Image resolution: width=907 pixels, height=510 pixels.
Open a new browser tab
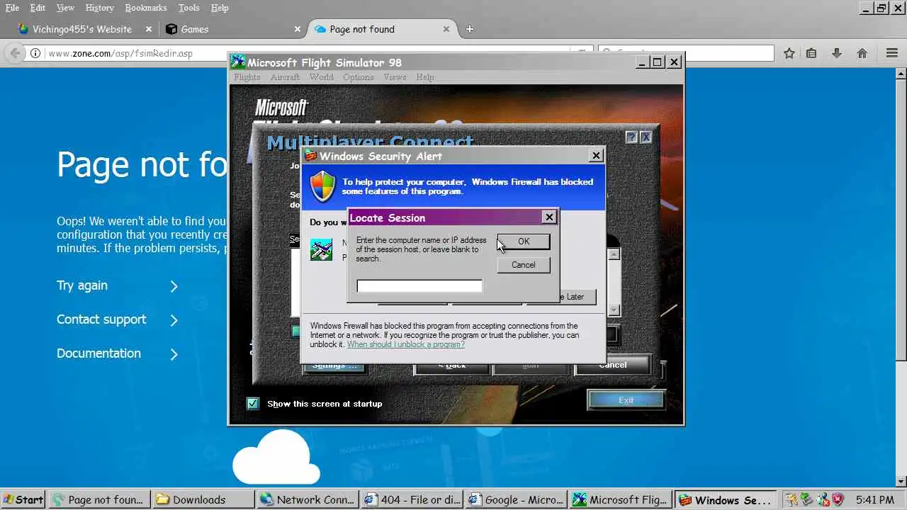point(469,29)
